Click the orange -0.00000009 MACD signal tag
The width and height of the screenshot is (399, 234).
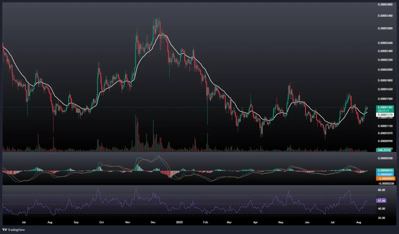[x=385, y=178]
